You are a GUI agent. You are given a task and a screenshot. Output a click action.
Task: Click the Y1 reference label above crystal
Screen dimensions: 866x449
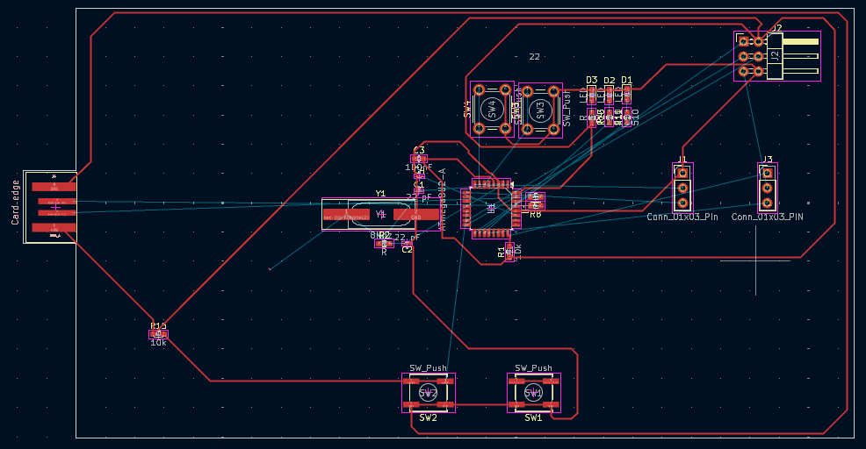[x=380, y=194]
